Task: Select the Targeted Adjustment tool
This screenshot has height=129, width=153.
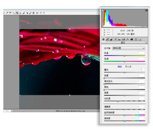Action: point(13,13)
